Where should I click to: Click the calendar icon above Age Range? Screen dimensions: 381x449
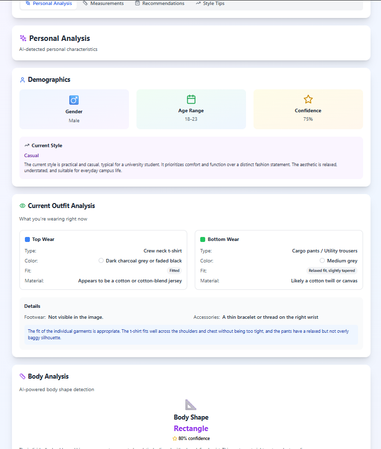[191, 100]
